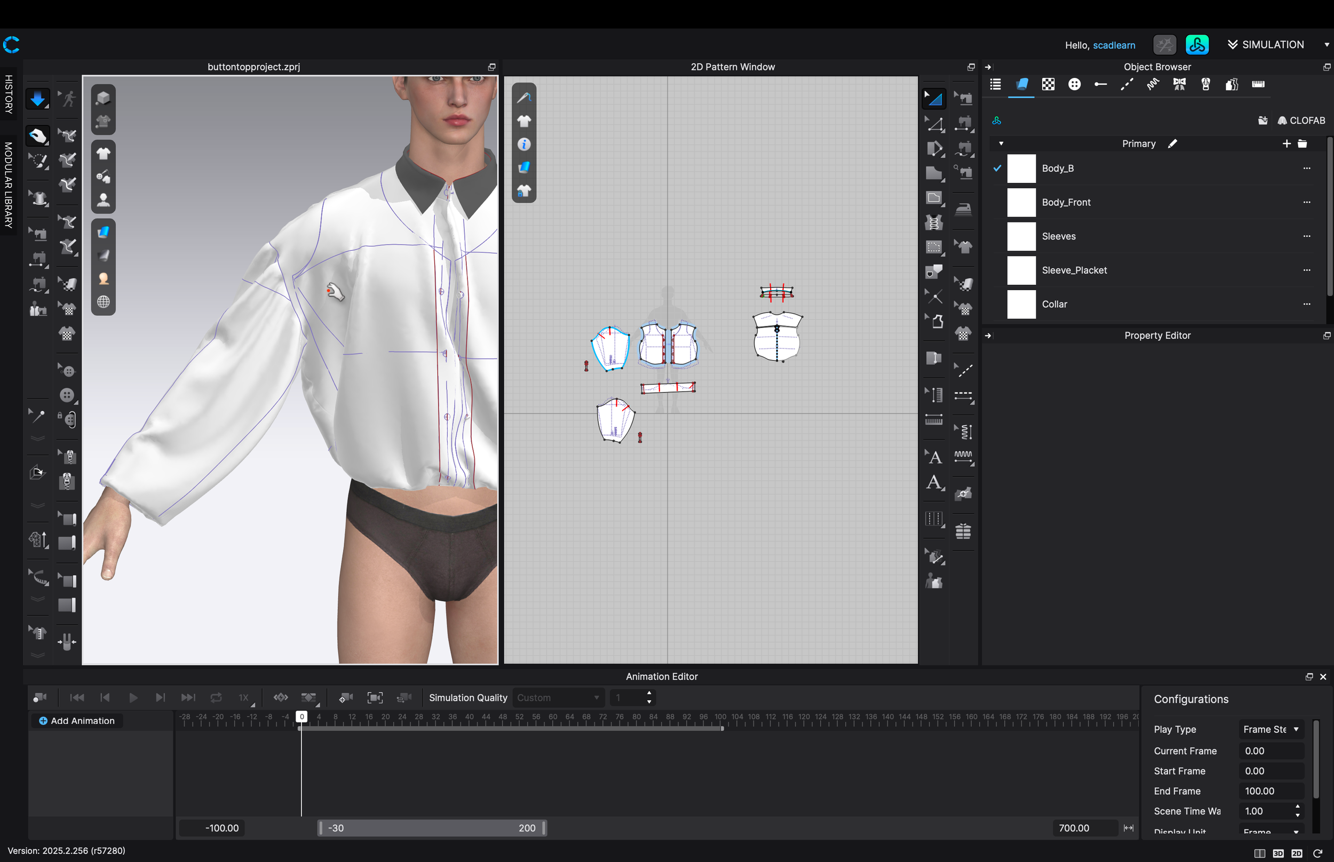Select the Measure ruler tab in Object Browser
Screen dimensions: 1334x862
pos(1257,84)
